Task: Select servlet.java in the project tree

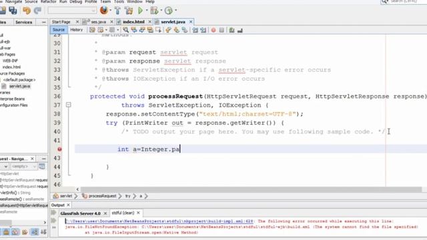Action: click(19, 86)
